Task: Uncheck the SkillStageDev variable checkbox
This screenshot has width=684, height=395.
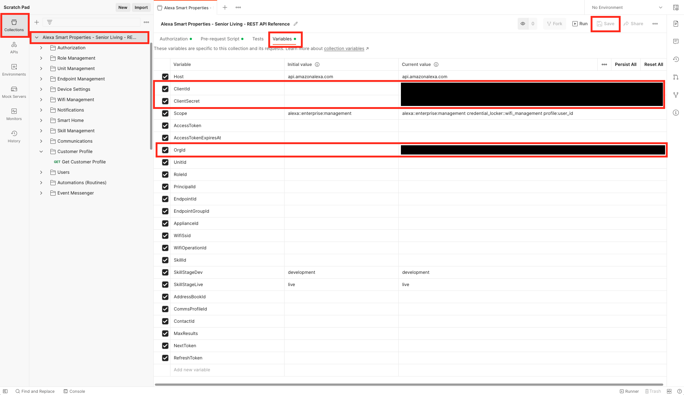Action: (165, 272)
